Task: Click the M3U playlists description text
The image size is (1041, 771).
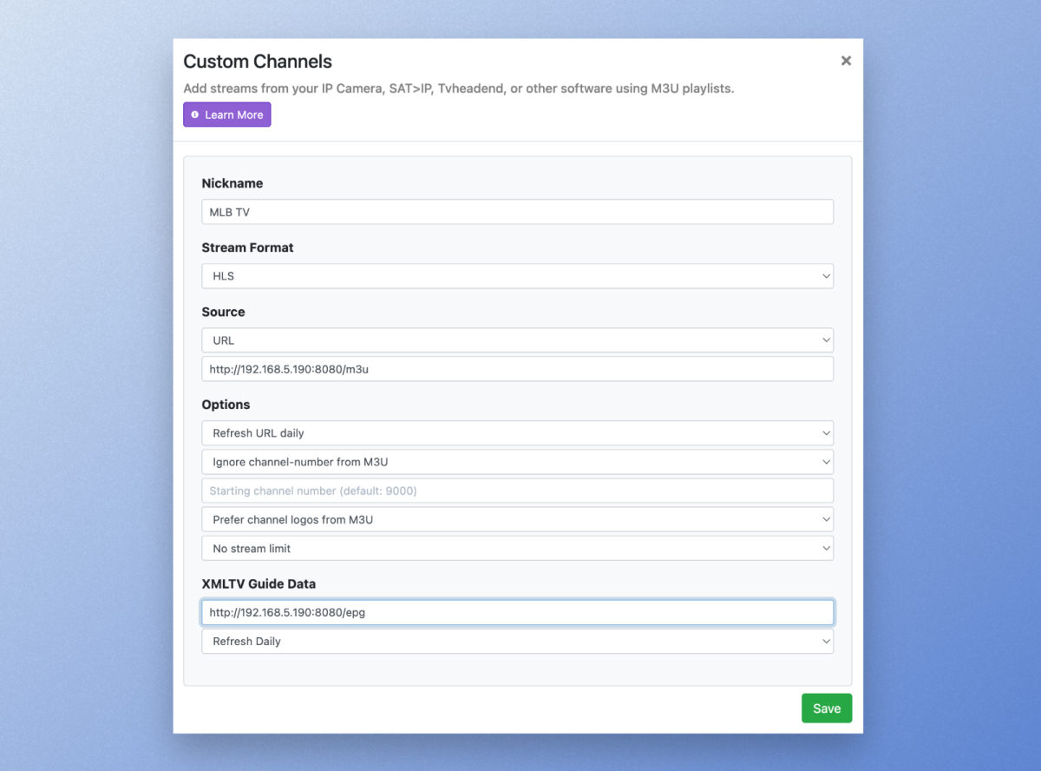Action: 459,89
